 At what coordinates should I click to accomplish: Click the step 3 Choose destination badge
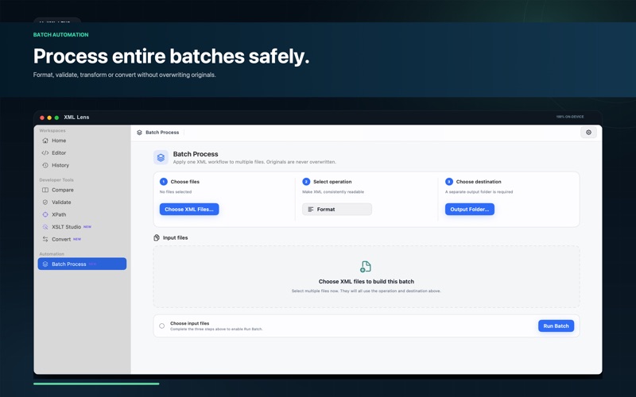point(449,182)
